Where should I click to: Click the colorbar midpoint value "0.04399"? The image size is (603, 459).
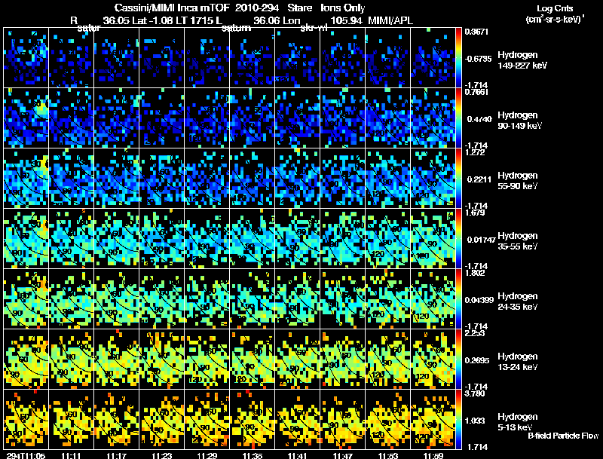tap(479, 300)
